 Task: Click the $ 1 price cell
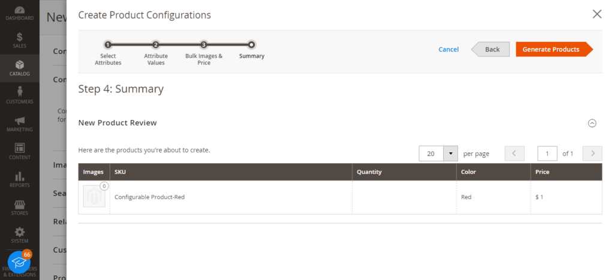[x=566, y=197]
